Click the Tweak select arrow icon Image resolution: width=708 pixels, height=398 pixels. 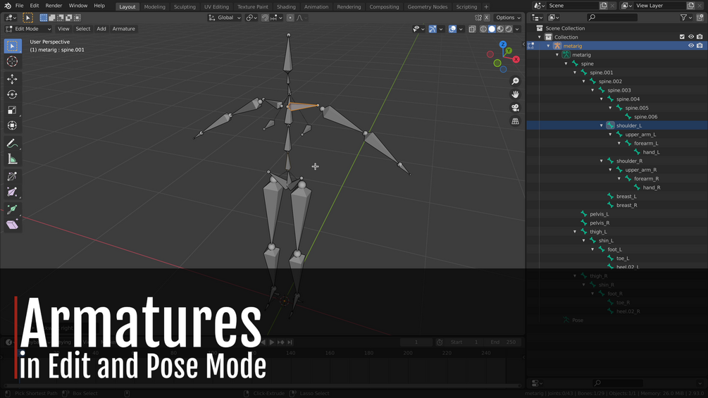tap(27, 18)
